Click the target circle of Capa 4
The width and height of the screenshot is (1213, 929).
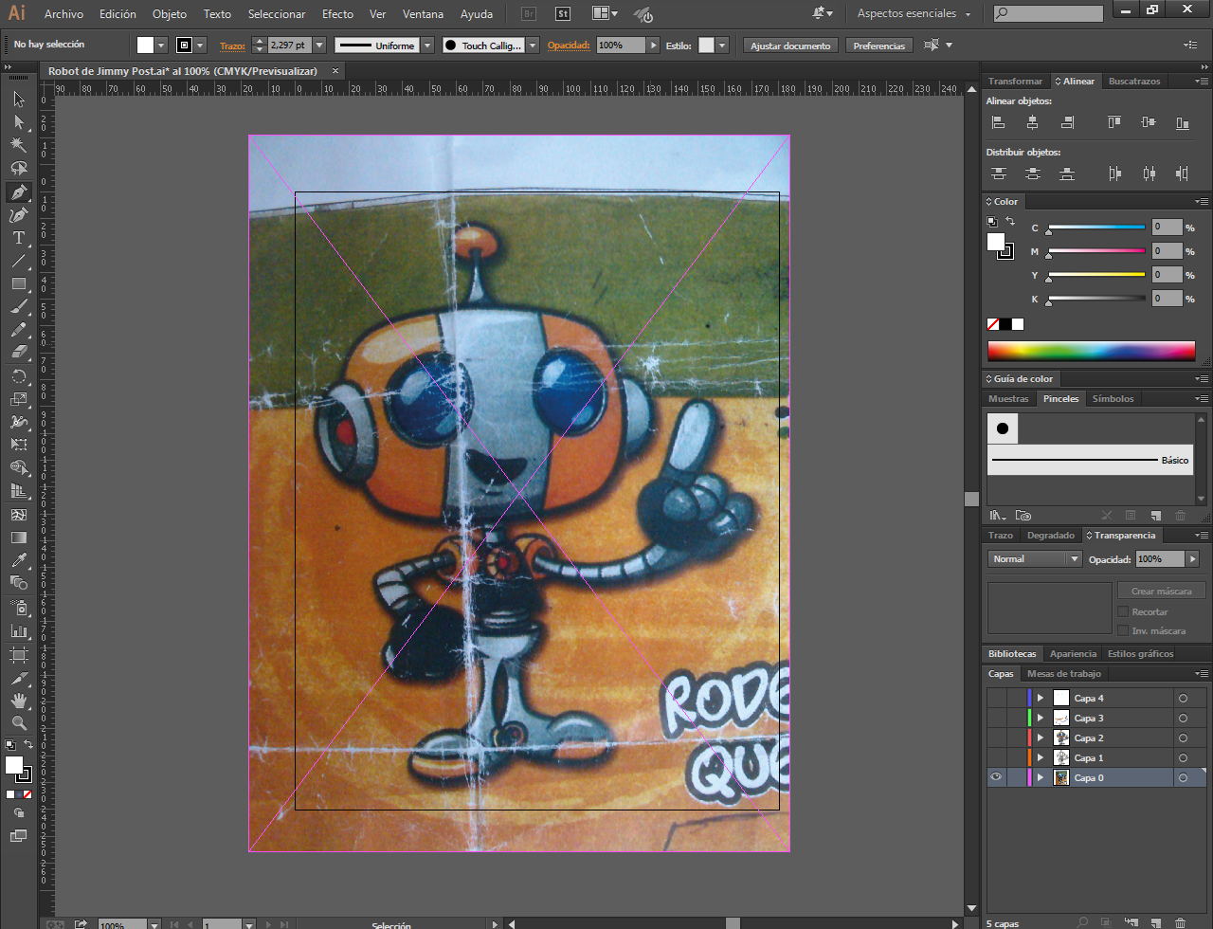pos(1183,698)
